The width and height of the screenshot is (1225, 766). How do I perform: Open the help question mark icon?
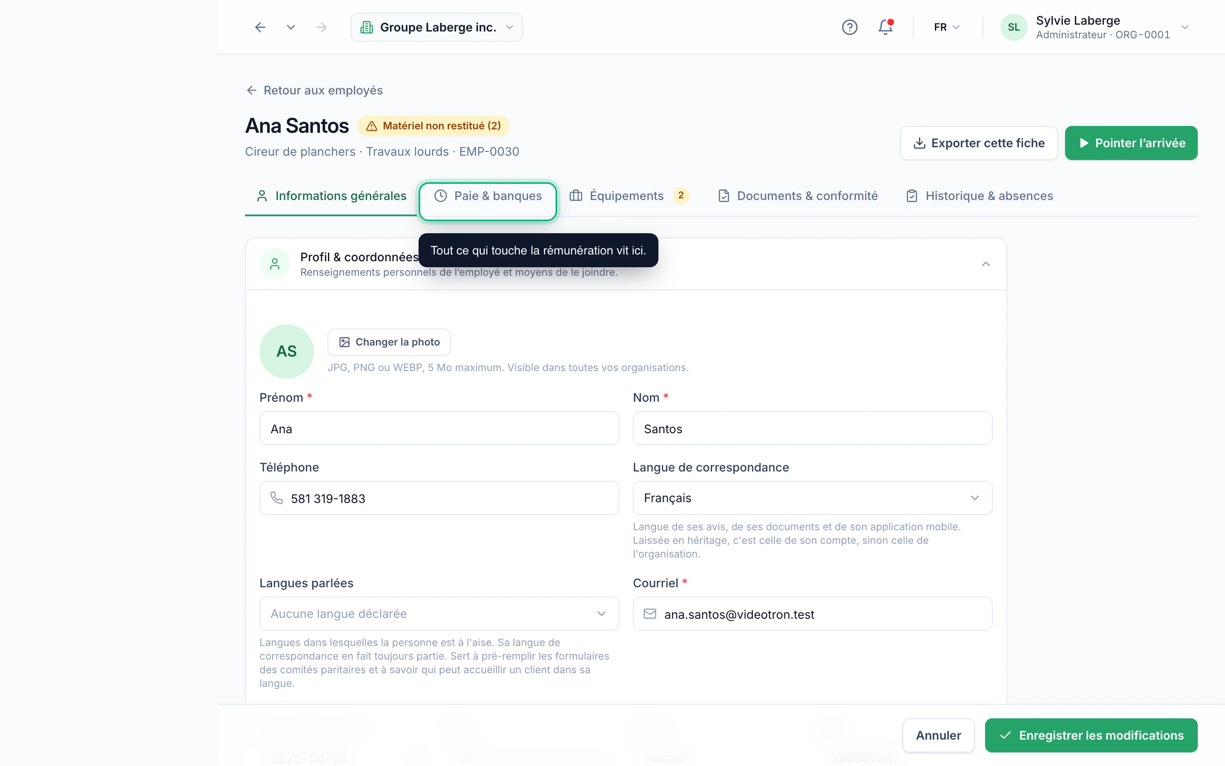pyautogui.click(x=849, y=27)
